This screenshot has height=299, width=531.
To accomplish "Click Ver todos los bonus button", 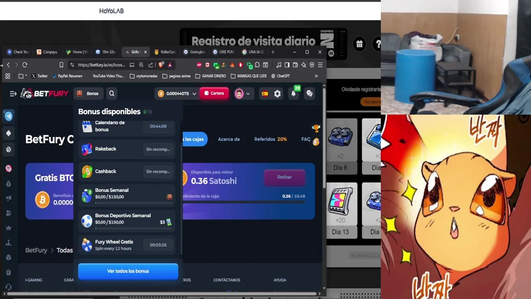I will 128,271.
